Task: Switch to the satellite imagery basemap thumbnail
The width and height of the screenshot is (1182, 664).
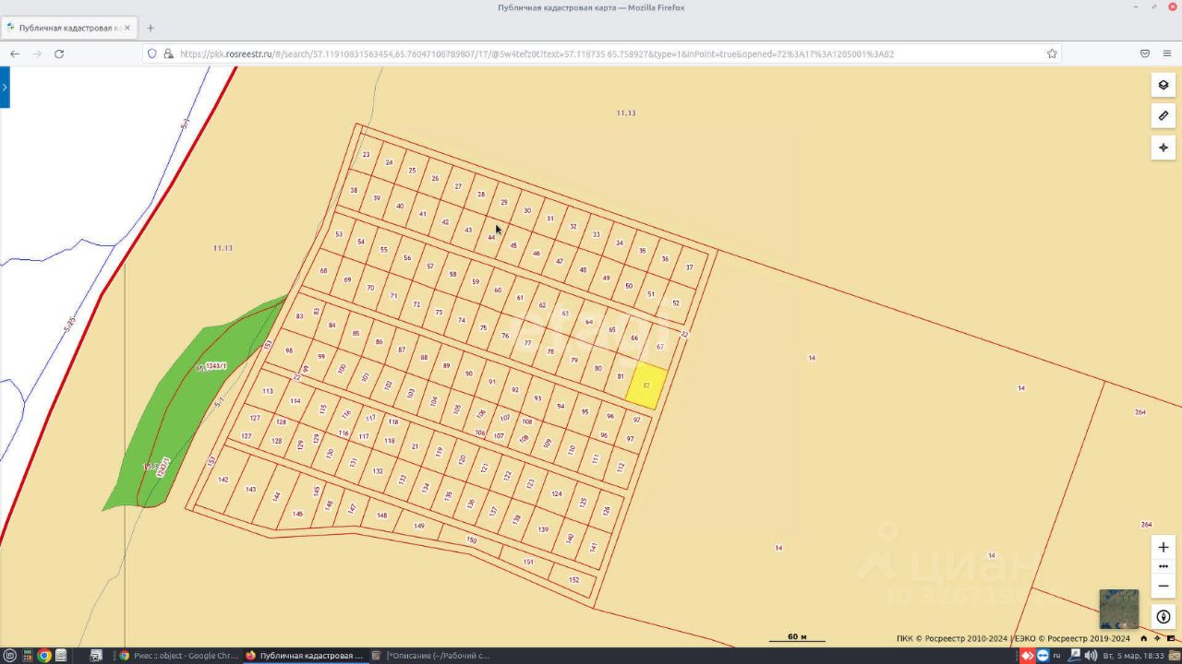Action: coord(1118,609)
